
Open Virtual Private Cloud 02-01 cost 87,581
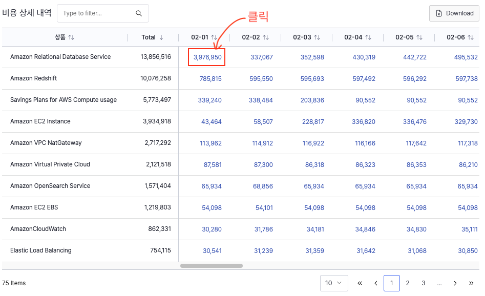click(x=213, y=164)
